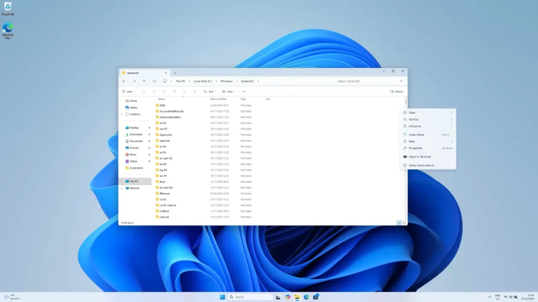Switch to details list view in status bar

[399, 223]
